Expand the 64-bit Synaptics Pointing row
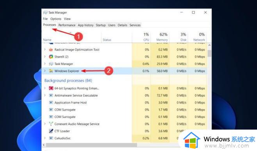Image resolution: width=257 pixels, height=151 pixels. pyautogui.click(x=45, y=88)
